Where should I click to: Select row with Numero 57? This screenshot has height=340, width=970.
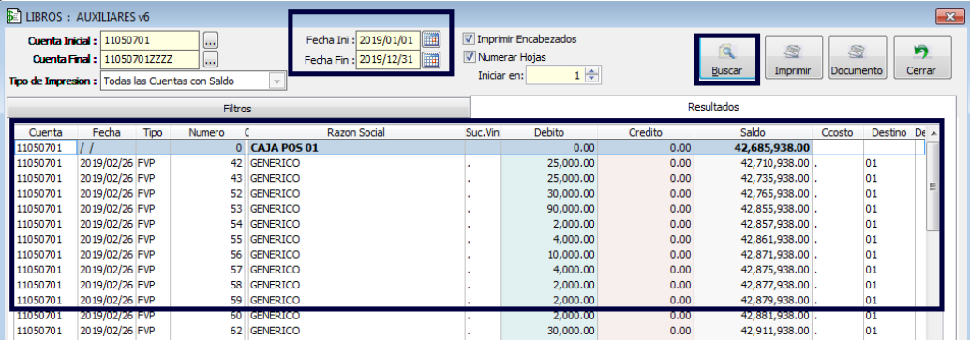[469, 269]
